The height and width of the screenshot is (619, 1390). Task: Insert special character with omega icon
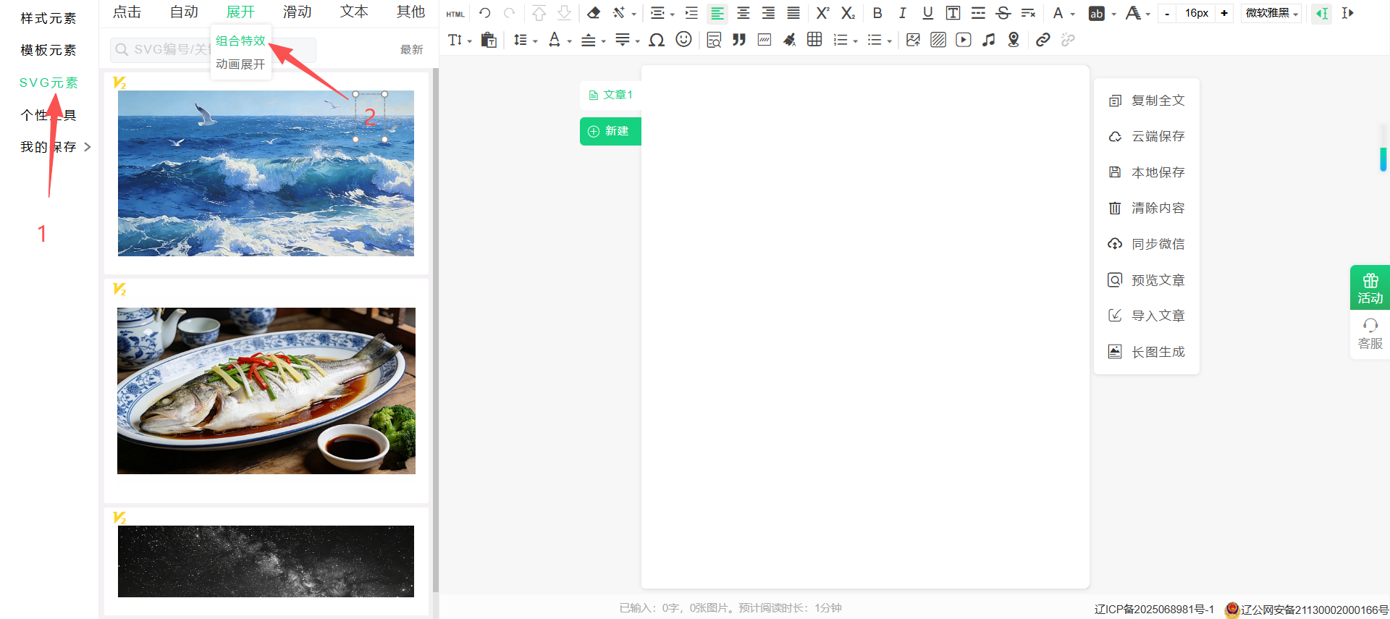coord(657,40)
